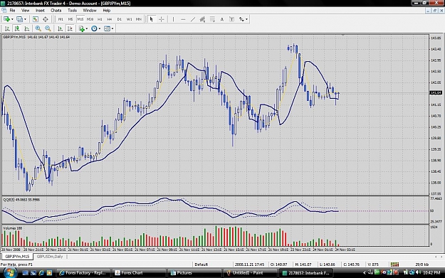
Task: Expand the Indicators dropdown arrow
Action: pos(87,28)
